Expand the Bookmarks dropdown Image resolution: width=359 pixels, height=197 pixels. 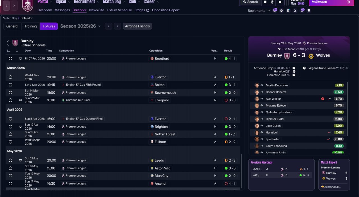pos(259,11)
